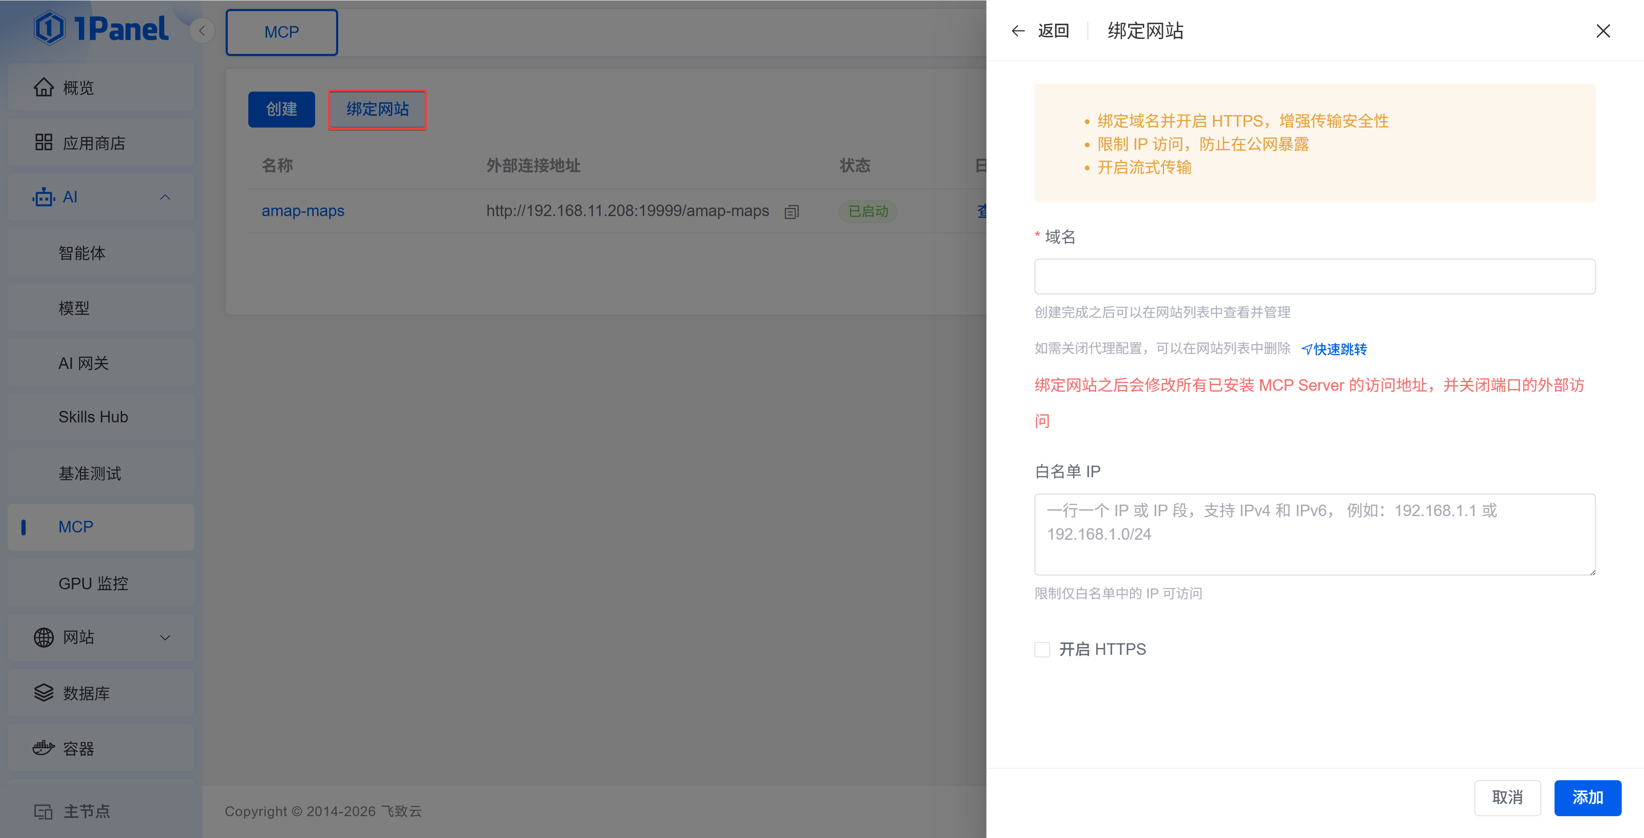Image resolution: width=1644 pixels, height=838 pixels.
Task: Open the 概览 overview home icon
Action: pos(43,87)
